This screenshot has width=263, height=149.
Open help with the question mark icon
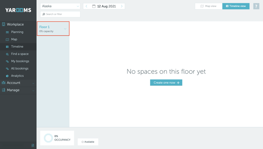click(x=256, y=6)
